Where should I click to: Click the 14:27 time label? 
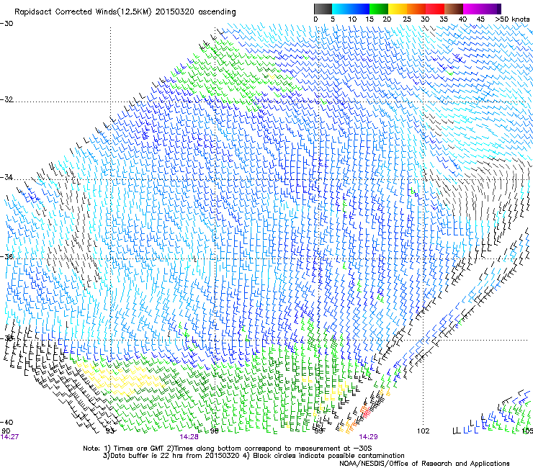9,437
